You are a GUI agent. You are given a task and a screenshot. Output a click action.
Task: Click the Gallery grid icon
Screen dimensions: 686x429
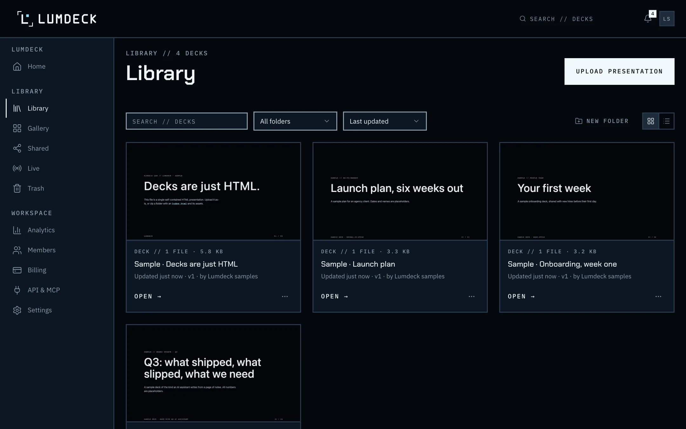pyautogui.click(x=17, y=128)
